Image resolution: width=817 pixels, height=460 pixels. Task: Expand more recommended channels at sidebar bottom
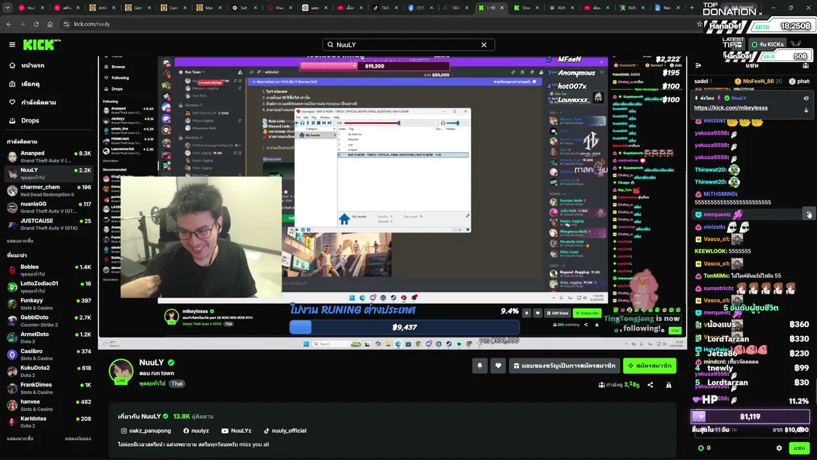click(x=20, y=439)
